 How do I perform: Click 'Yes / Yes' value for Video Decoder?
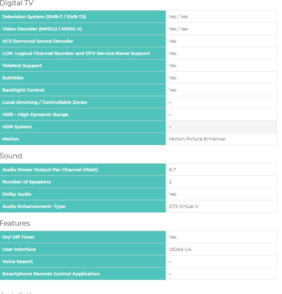(178, 29)
